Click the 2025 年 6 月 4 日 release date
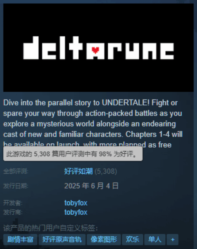The height and width of the screenshot is (249, 197). (x=91, y=186)
